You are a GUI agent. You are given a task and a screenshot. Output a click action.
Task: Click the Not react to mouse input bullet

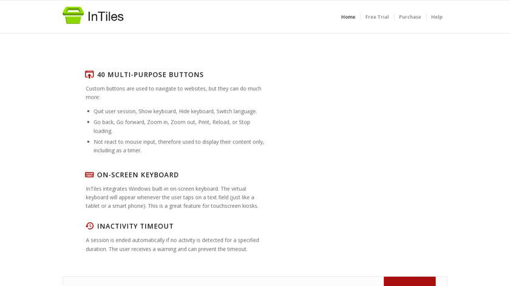pos(178,146)
